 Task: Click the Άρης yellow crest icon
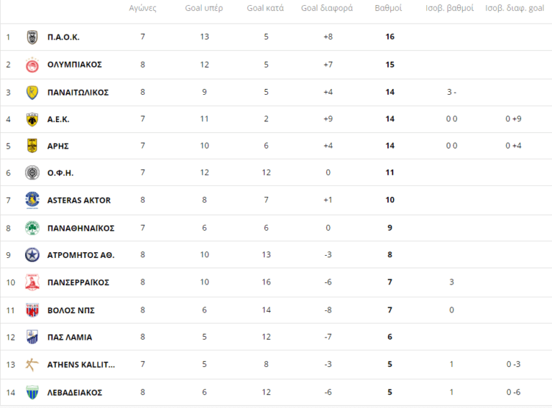(x=32, y=146)
